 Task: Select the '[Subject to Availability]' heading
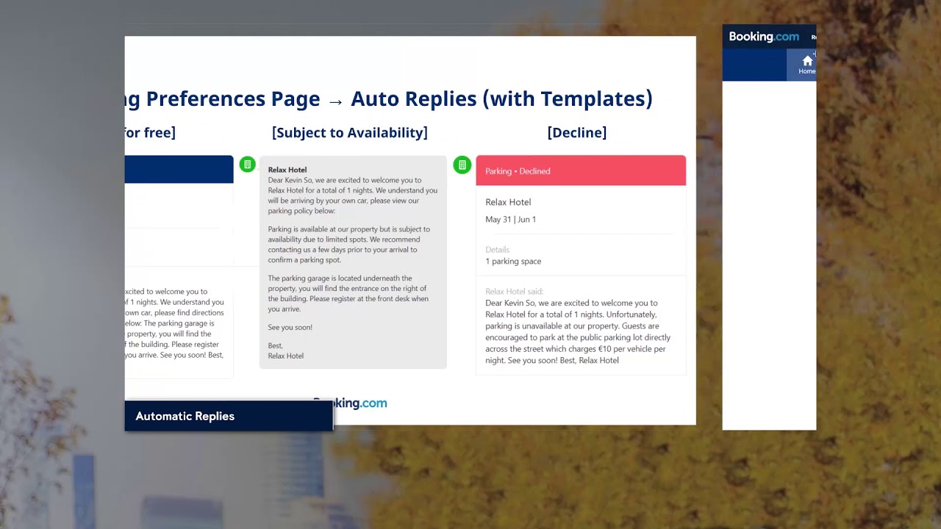pyautogui.click(x=350, y=132)
